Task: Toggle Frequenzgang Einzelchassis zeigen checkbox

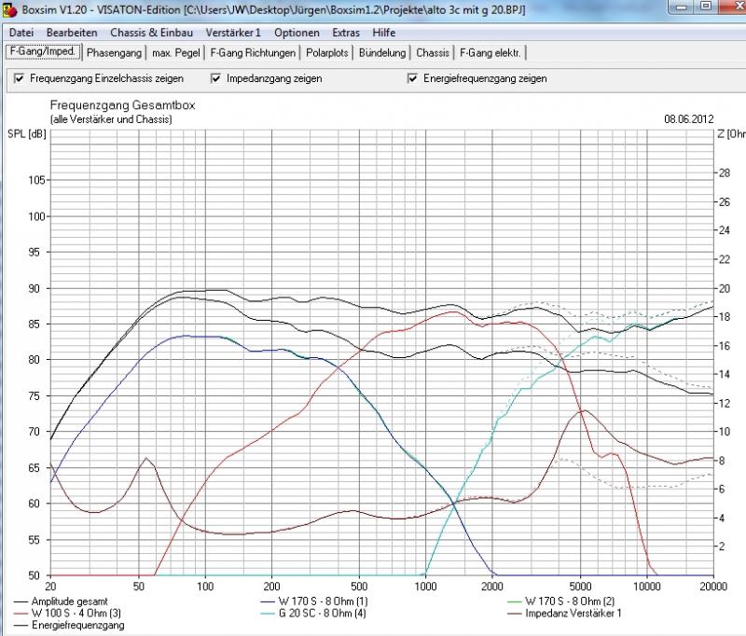Action: point(19,78)
